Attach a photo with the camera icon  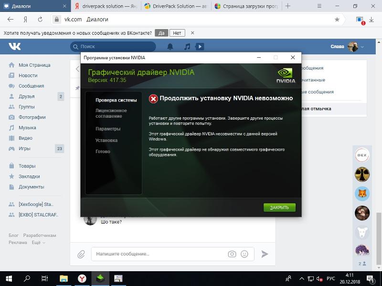click(232, 254)
